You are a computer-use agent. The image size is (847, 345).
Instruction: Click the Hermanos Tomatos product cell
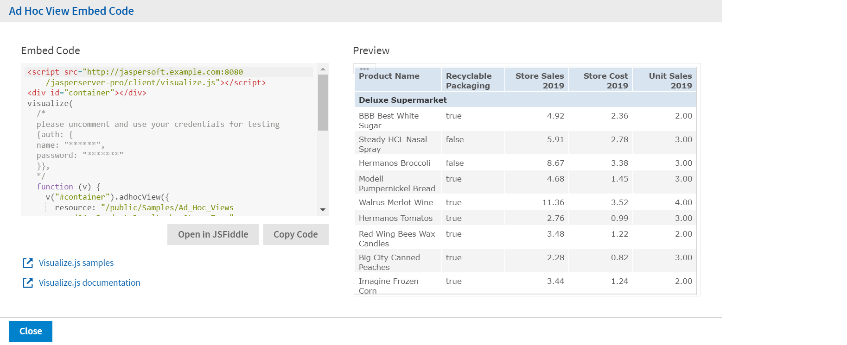pyautogui.click(x=398, y=218)
